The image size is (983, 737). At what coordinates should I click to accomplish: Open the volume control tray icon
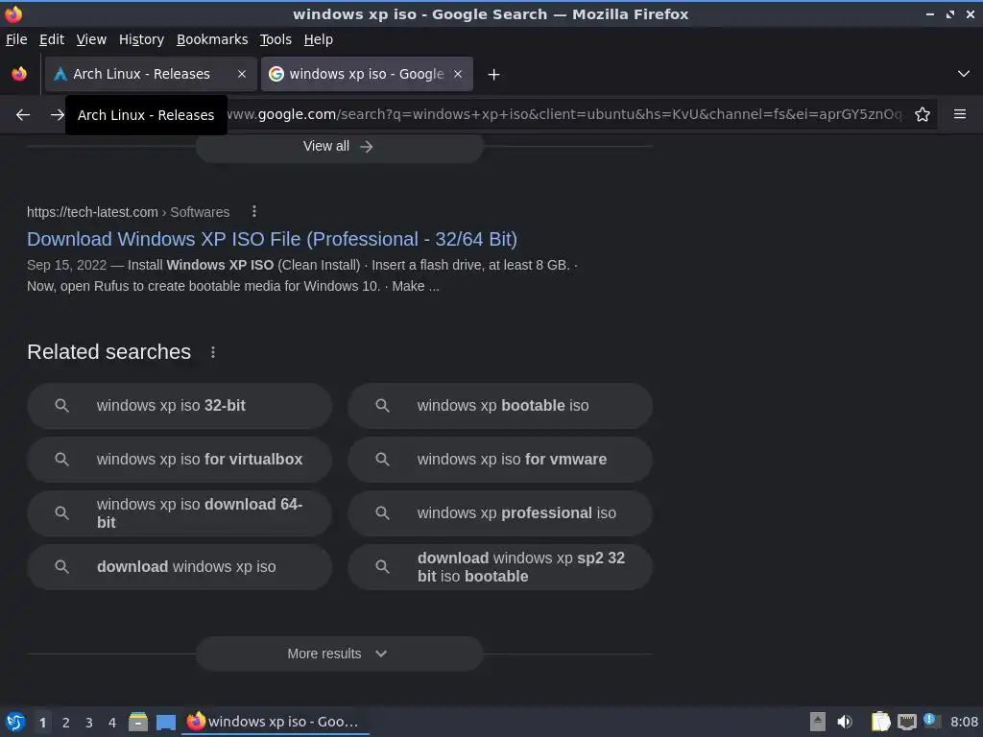845,722
